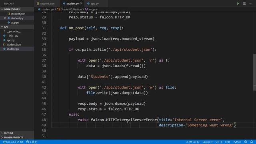Place cursor on def on_post line
This screenshot has width=256, height=144.
[92, 28]
